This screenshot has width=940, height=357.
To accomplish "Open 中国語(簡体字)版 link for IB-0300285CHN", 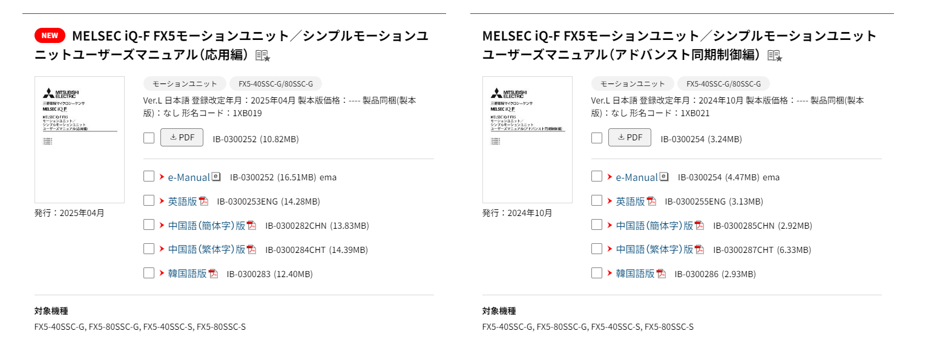I will point(654,225).
